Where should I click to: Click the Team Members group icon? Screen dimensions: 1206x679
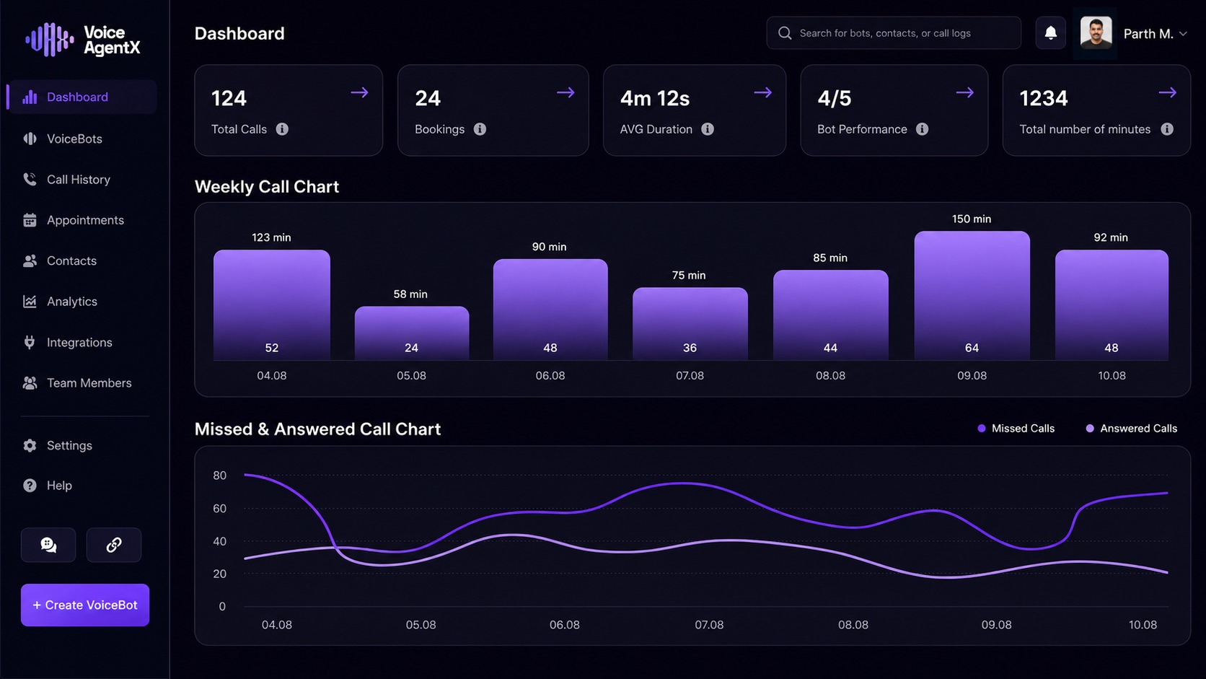click(x=30, y=383)
